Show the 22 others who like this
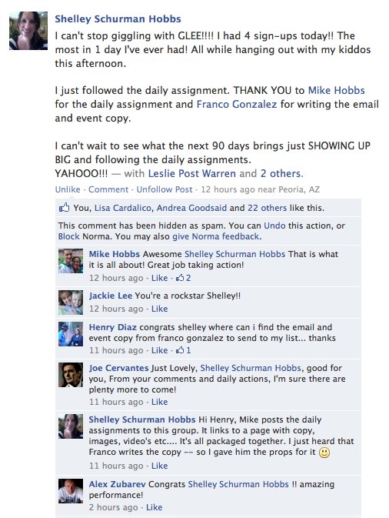 click(268, 208)
